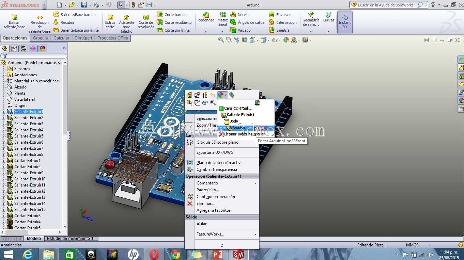This screenshot has width=464, height=260.
Task: Click the Nervio rib tool
Action: click(239, 15)
